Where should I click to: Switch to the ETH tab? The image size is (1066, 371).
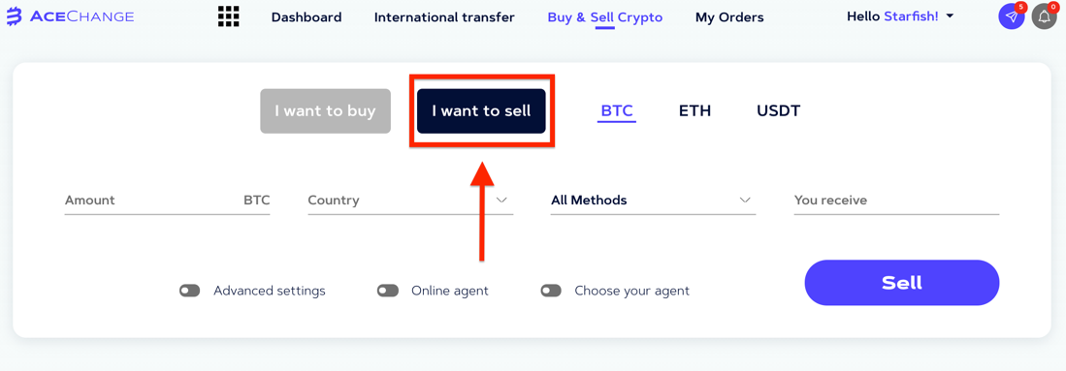point(695,110)
